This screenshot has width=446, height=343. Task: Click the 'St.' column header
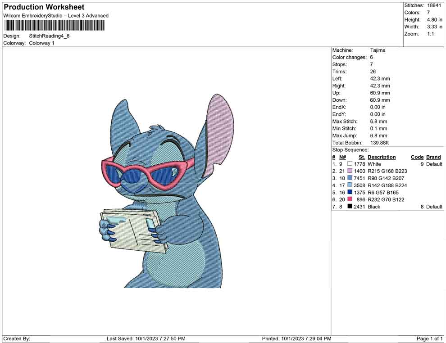(361, 157)
